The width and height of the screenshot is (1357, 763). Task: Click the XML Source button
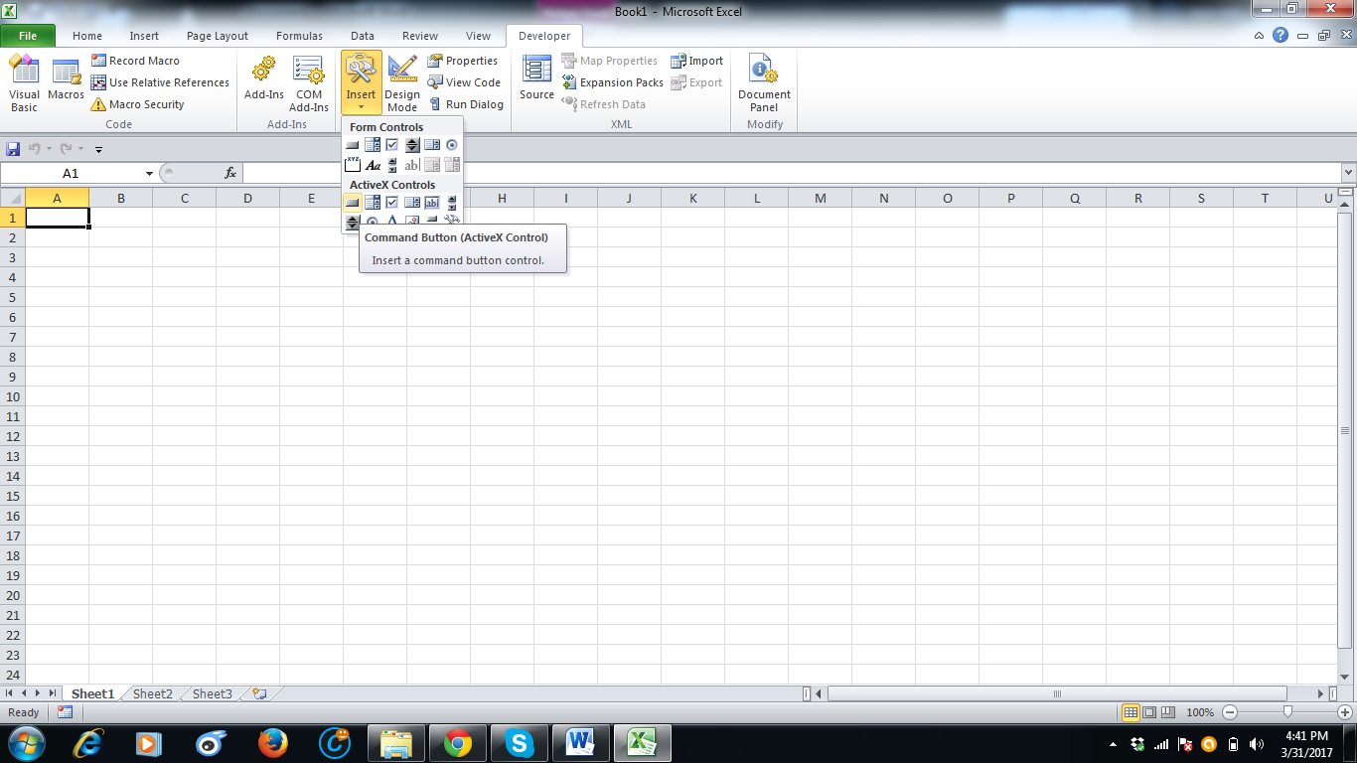(536, 79)
